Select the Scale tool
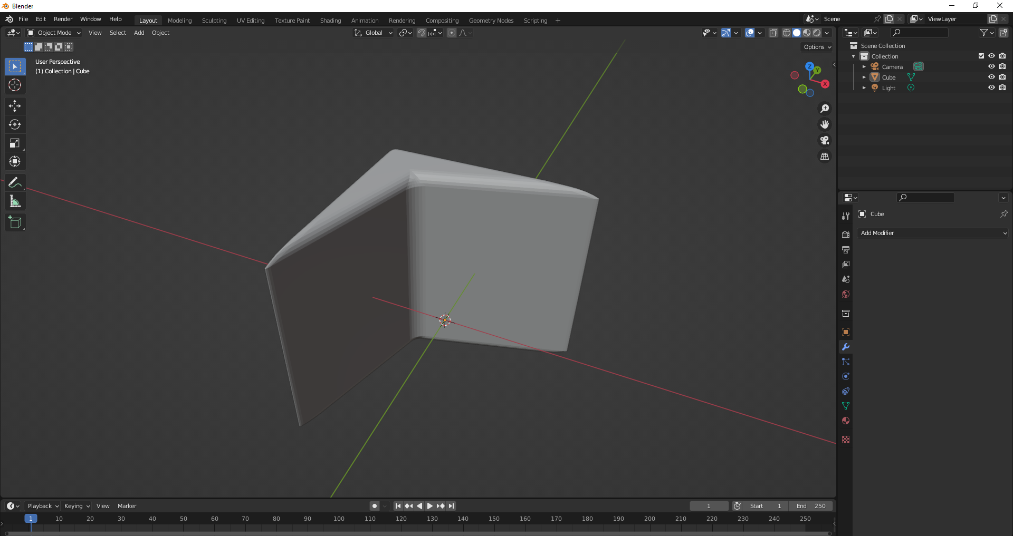1013x536 pixels. (15, 143)
